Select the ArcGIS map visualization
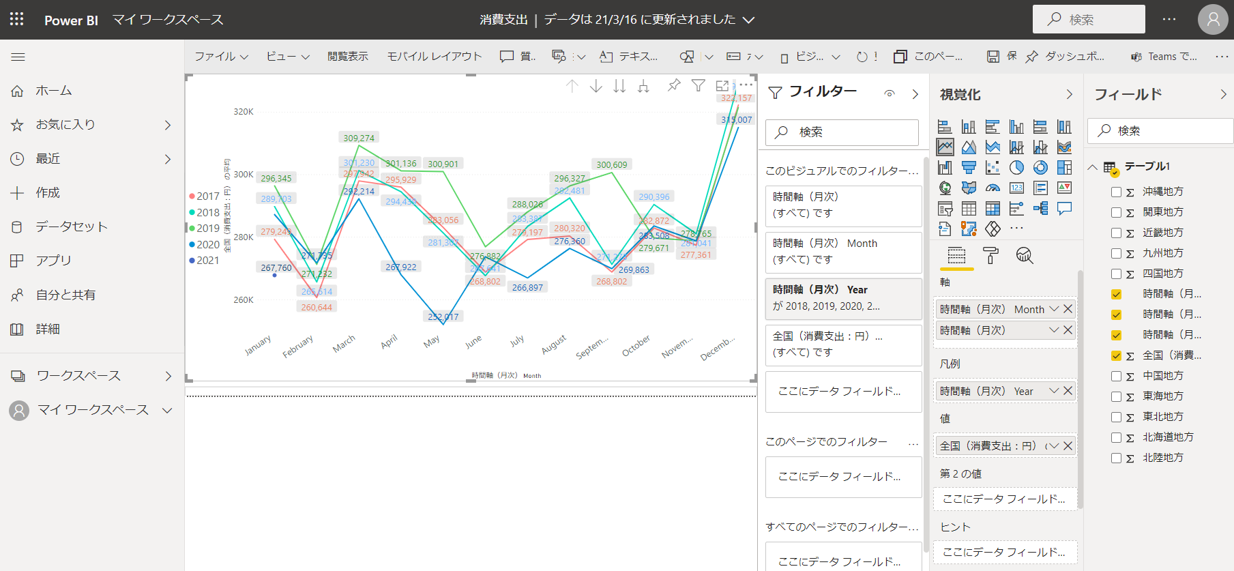 969,229
